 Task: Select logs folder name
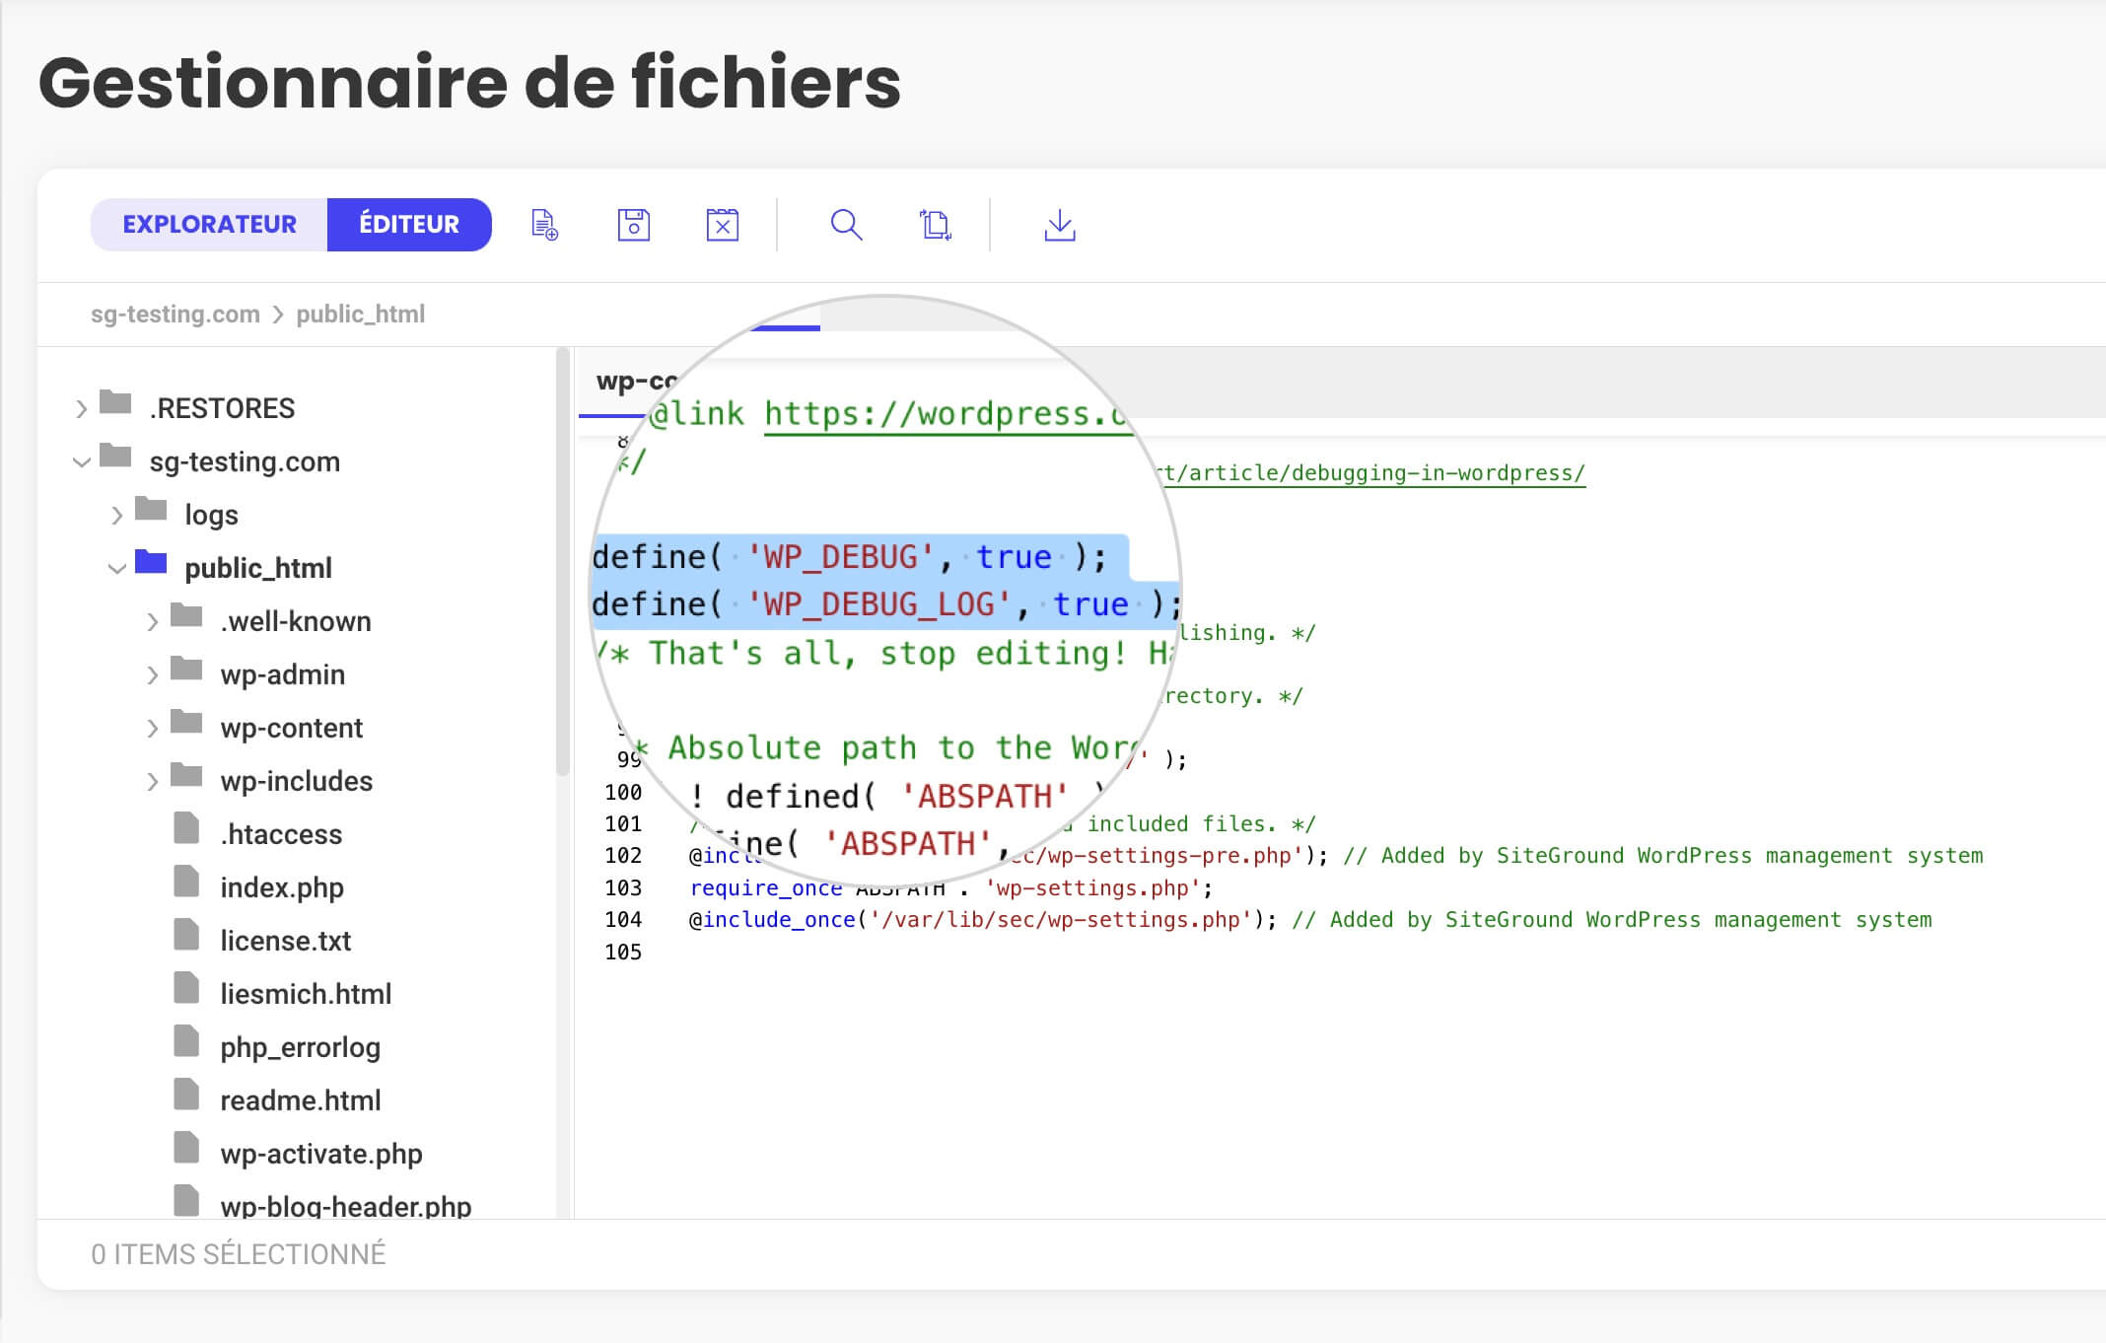point(211,515)
